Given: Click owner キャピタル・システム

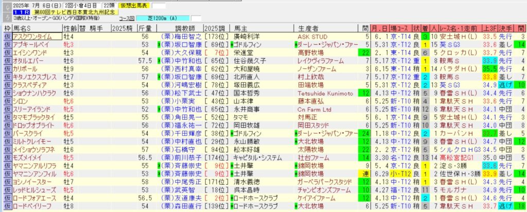Looking at the screenshot, I should (x=258, y=157).
